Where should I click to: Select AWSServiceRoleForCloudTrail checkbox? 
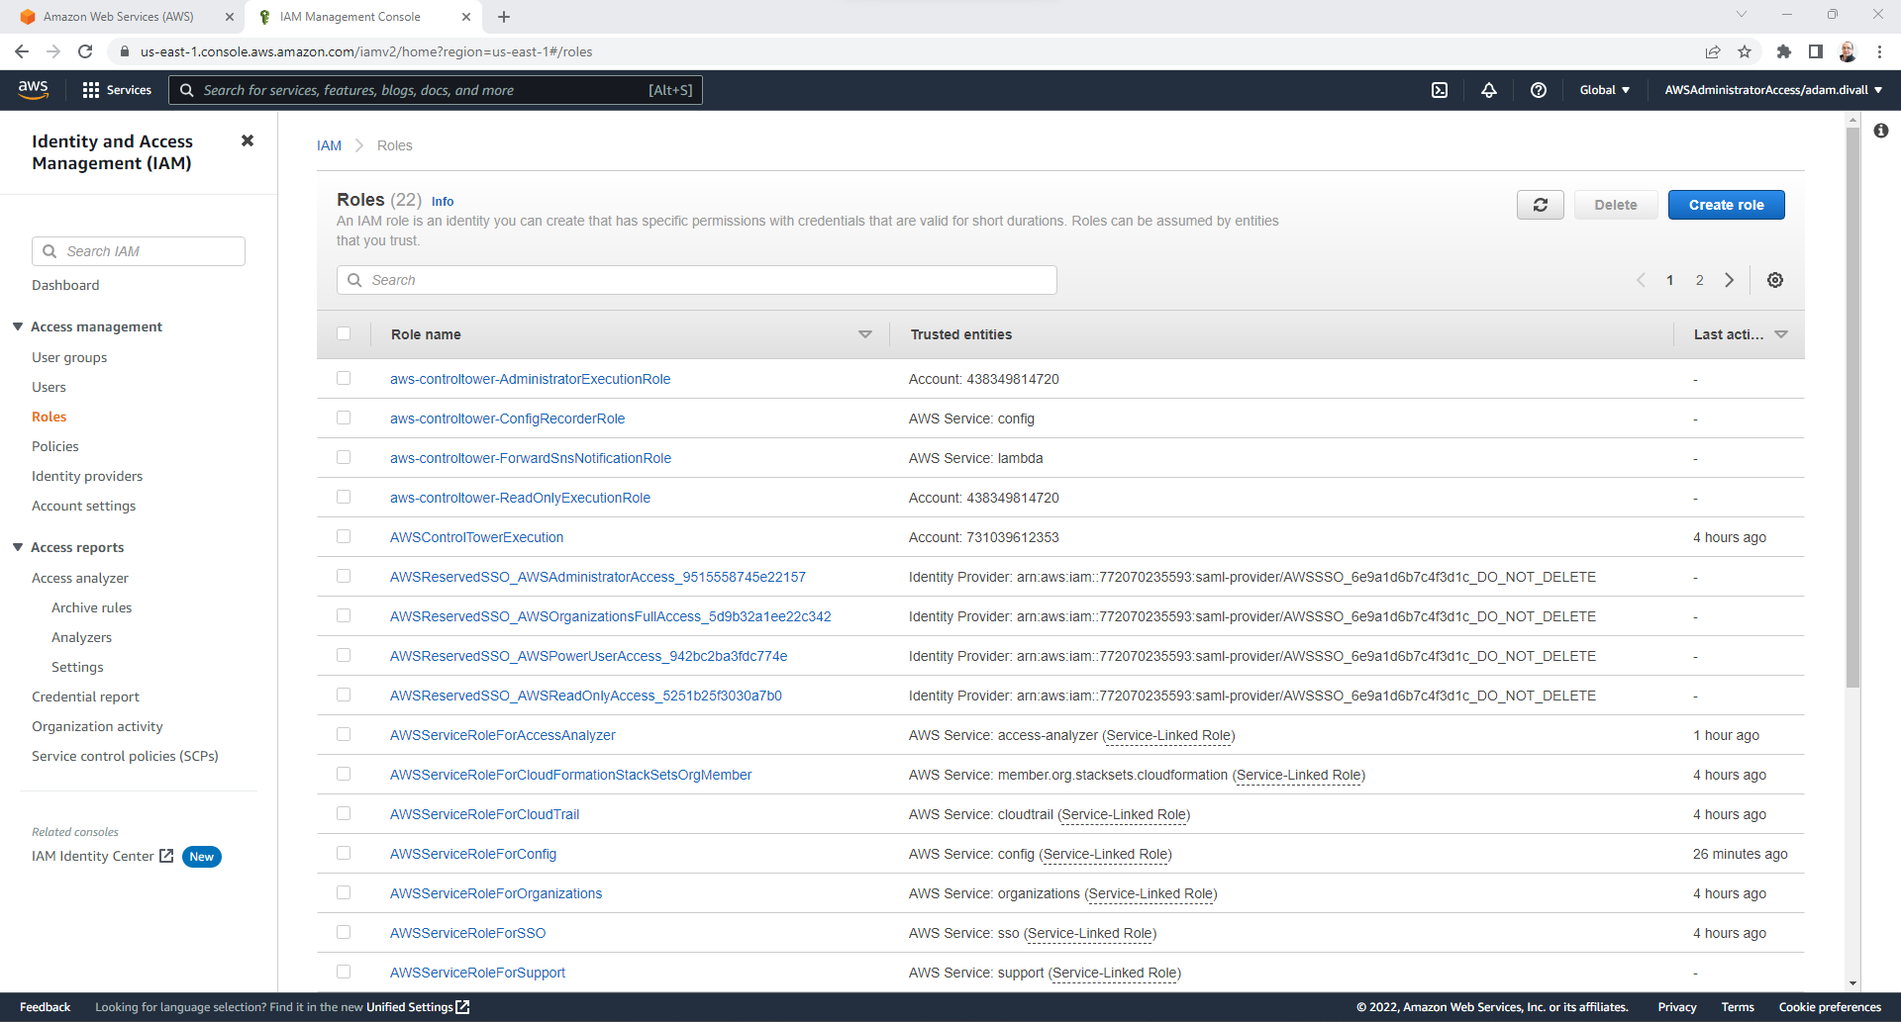(x=344, y=813)
